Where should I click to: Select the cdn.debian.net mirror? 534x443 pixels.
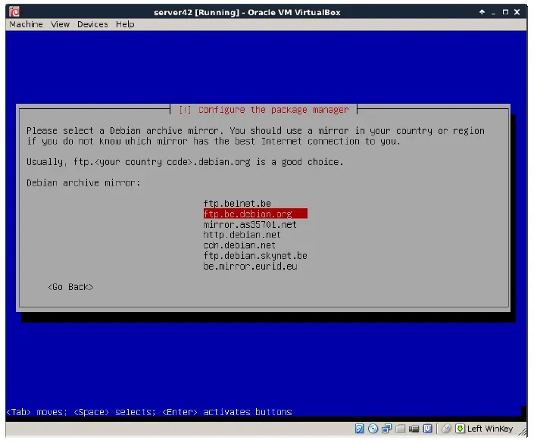click(239, 245)
